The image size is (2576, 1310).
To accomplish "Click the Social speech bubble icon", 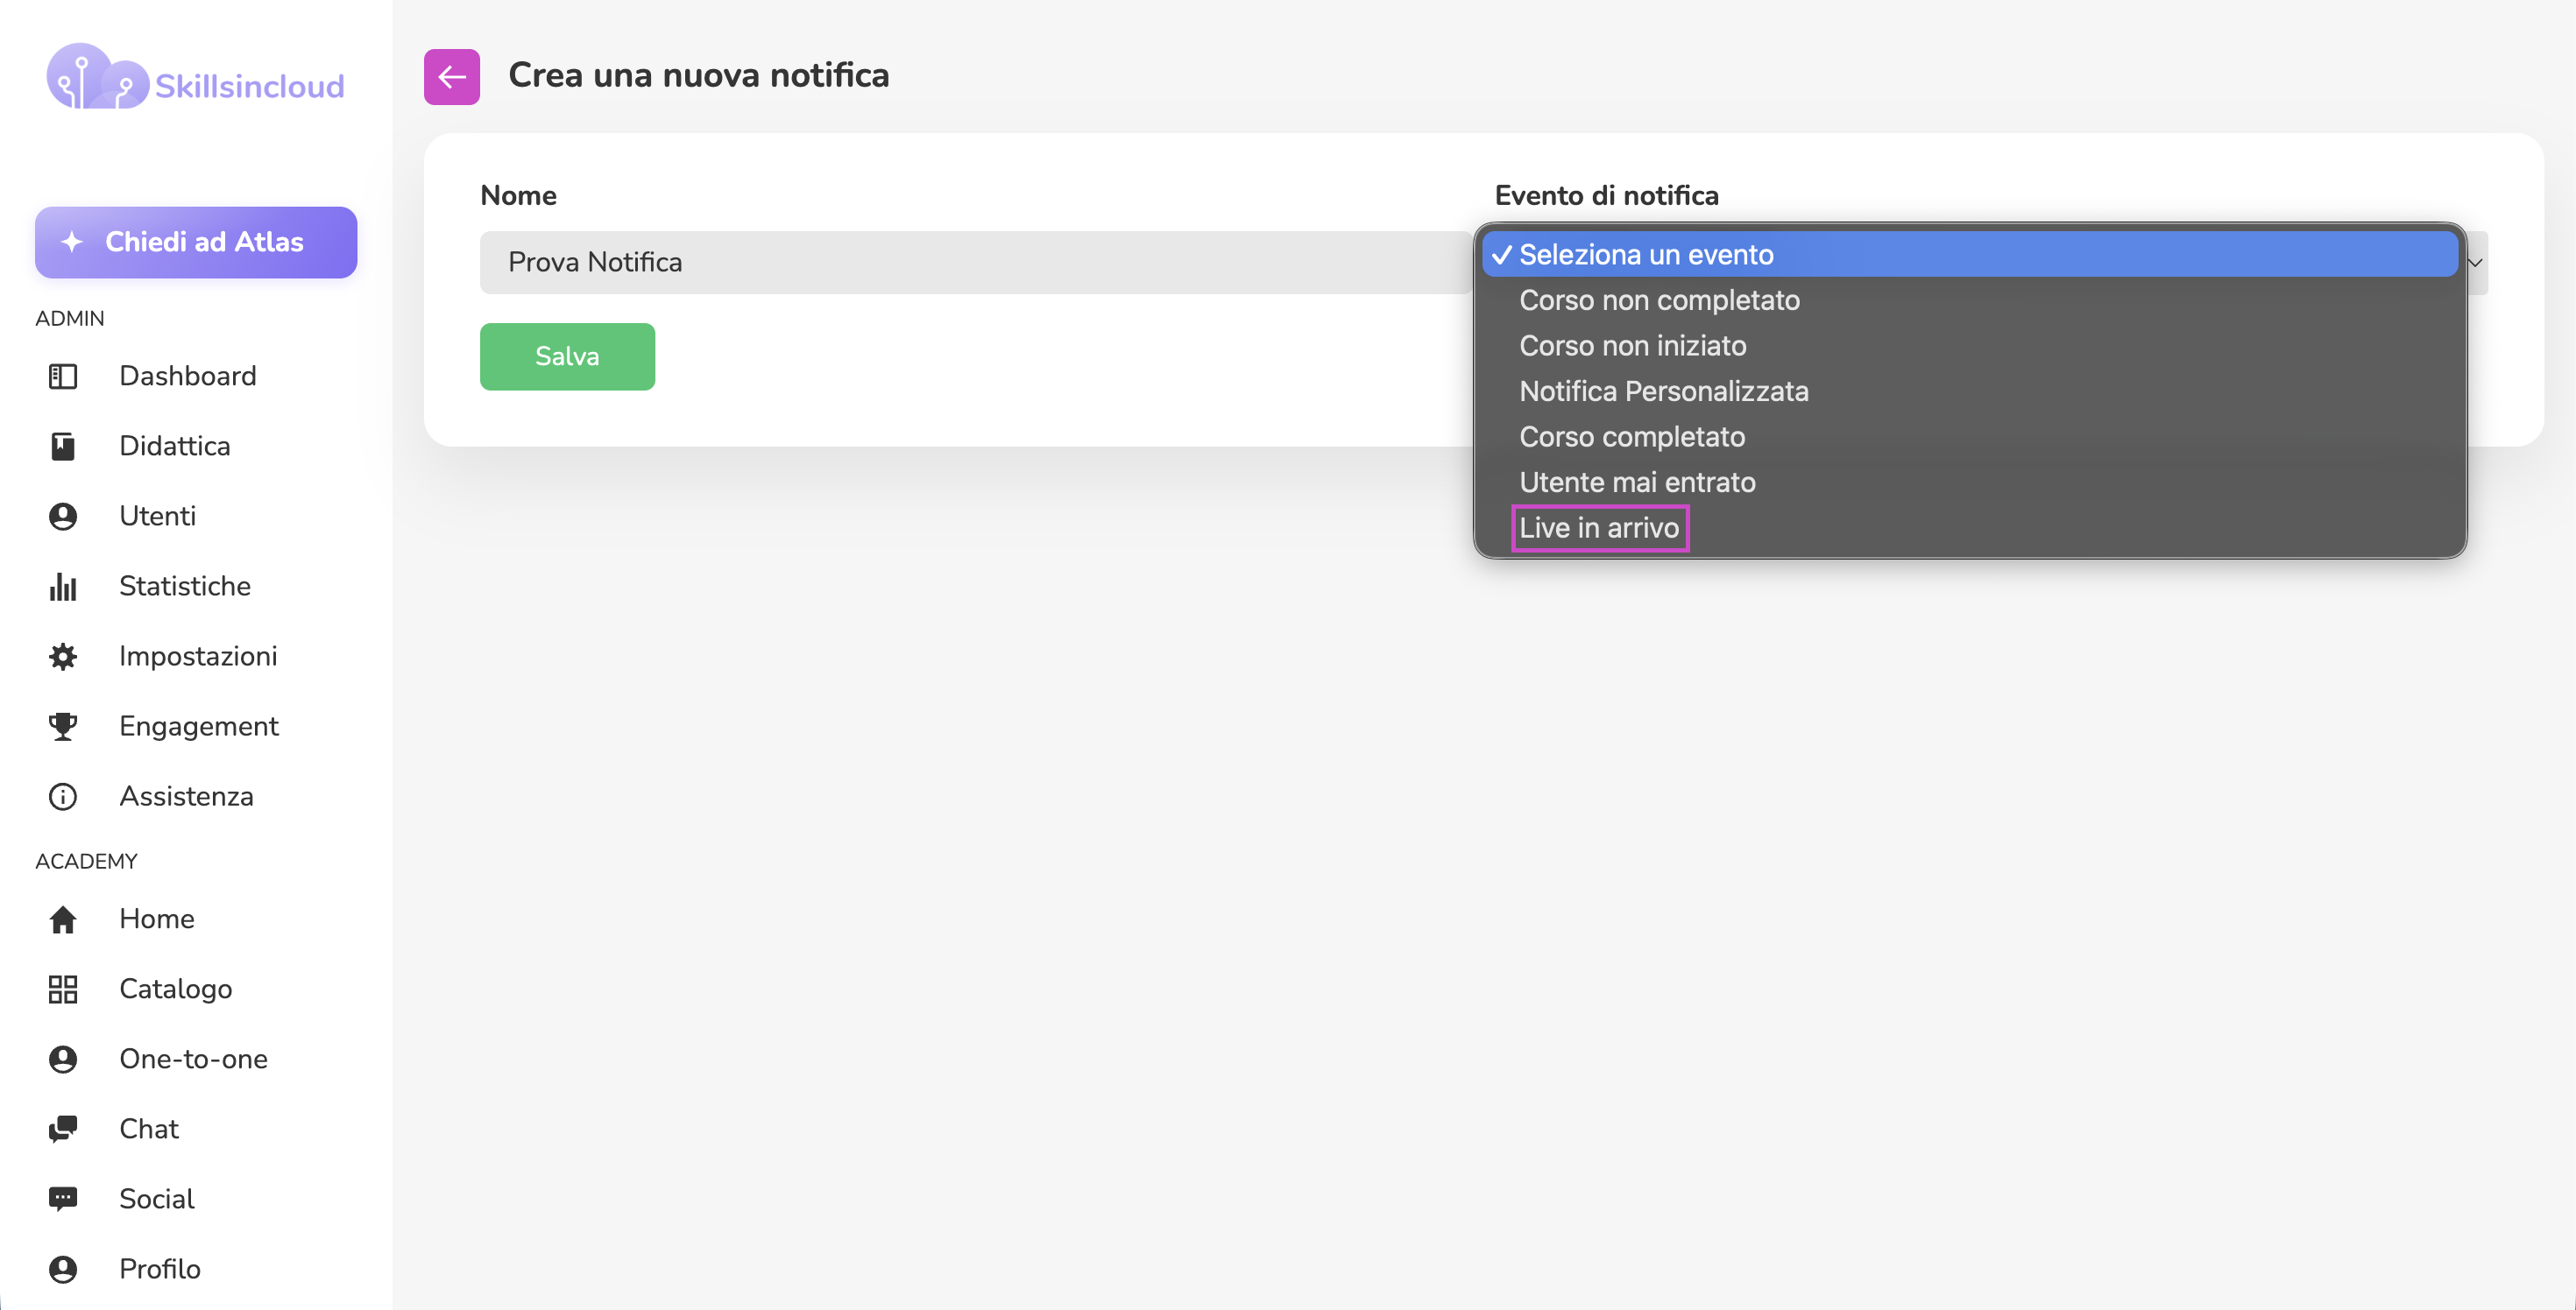I will [x=63, y=1199].
